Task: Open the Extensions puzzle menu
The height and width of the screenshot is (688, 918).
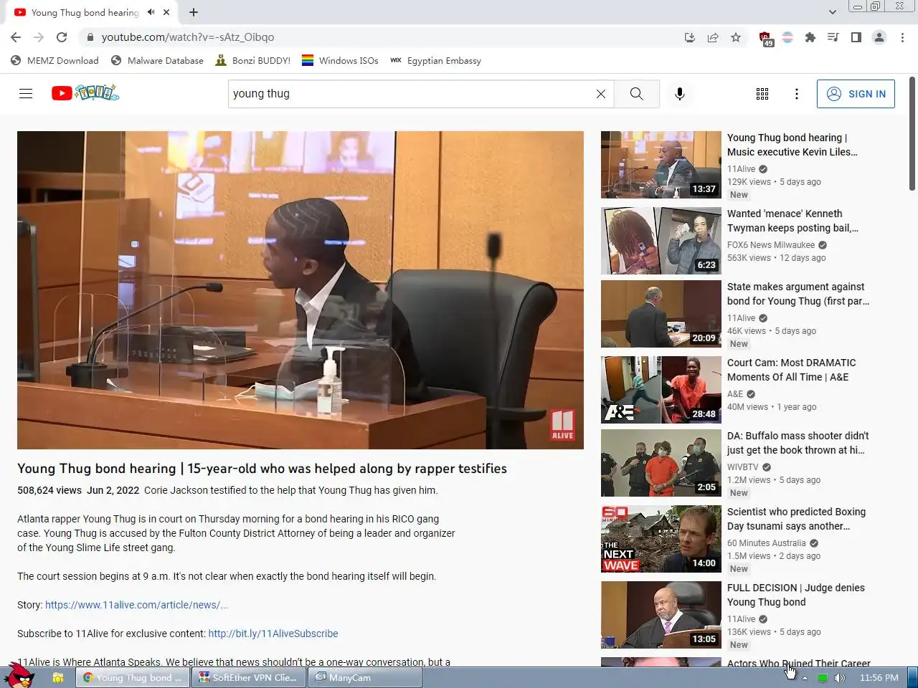Action: 810,37
